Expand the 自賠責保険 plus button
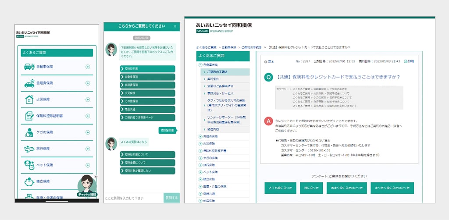This screenshot has width=449, height=220. (88, 83)
